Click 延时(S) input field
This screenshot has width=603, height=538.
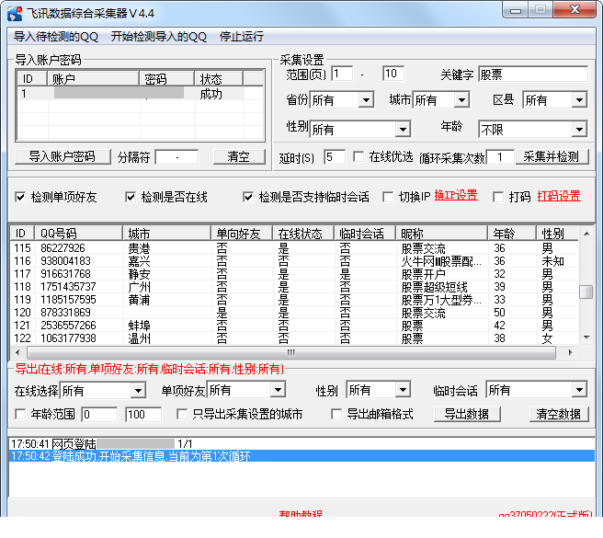335,157
